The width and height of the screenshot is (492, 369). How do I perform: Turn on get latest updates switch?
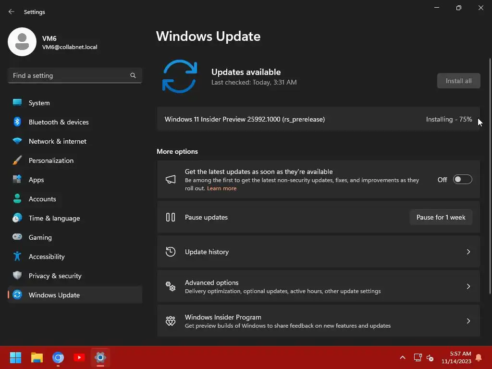tap(463, 180)
